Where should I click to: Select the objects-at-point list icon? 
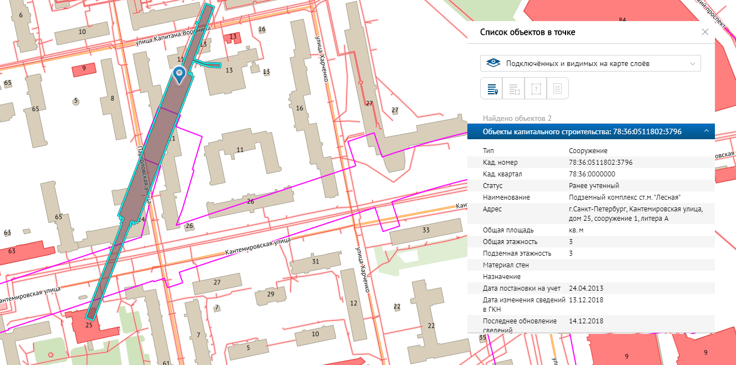pyautogui.click(x=491, y=89)
